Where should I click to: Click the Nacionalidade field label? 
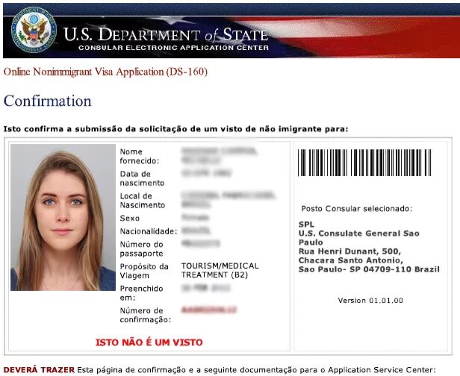pyautogui.click(x=149, y=231)
